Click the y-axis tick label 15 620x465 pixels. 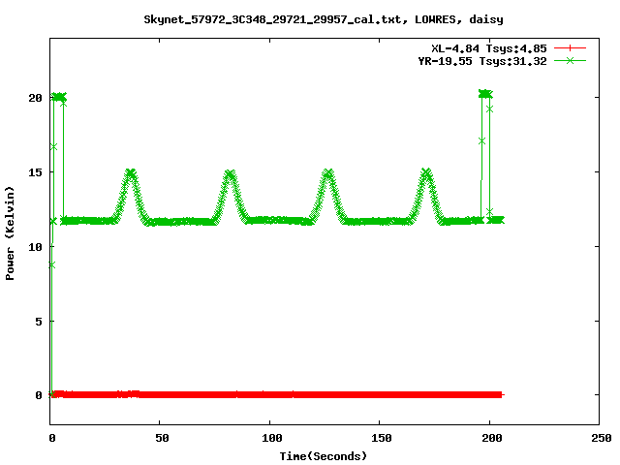point(35,172)
